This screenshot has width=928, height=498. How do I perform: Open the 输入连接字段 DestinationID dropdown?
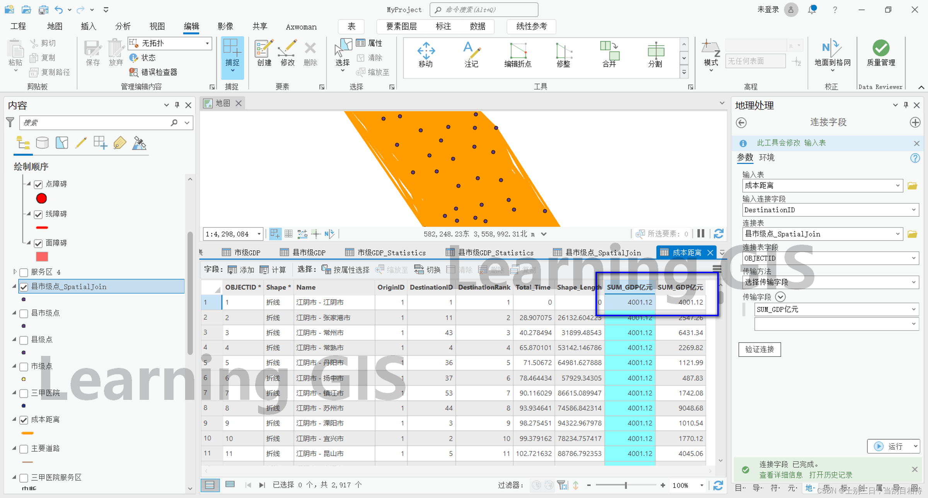(913, 210)
